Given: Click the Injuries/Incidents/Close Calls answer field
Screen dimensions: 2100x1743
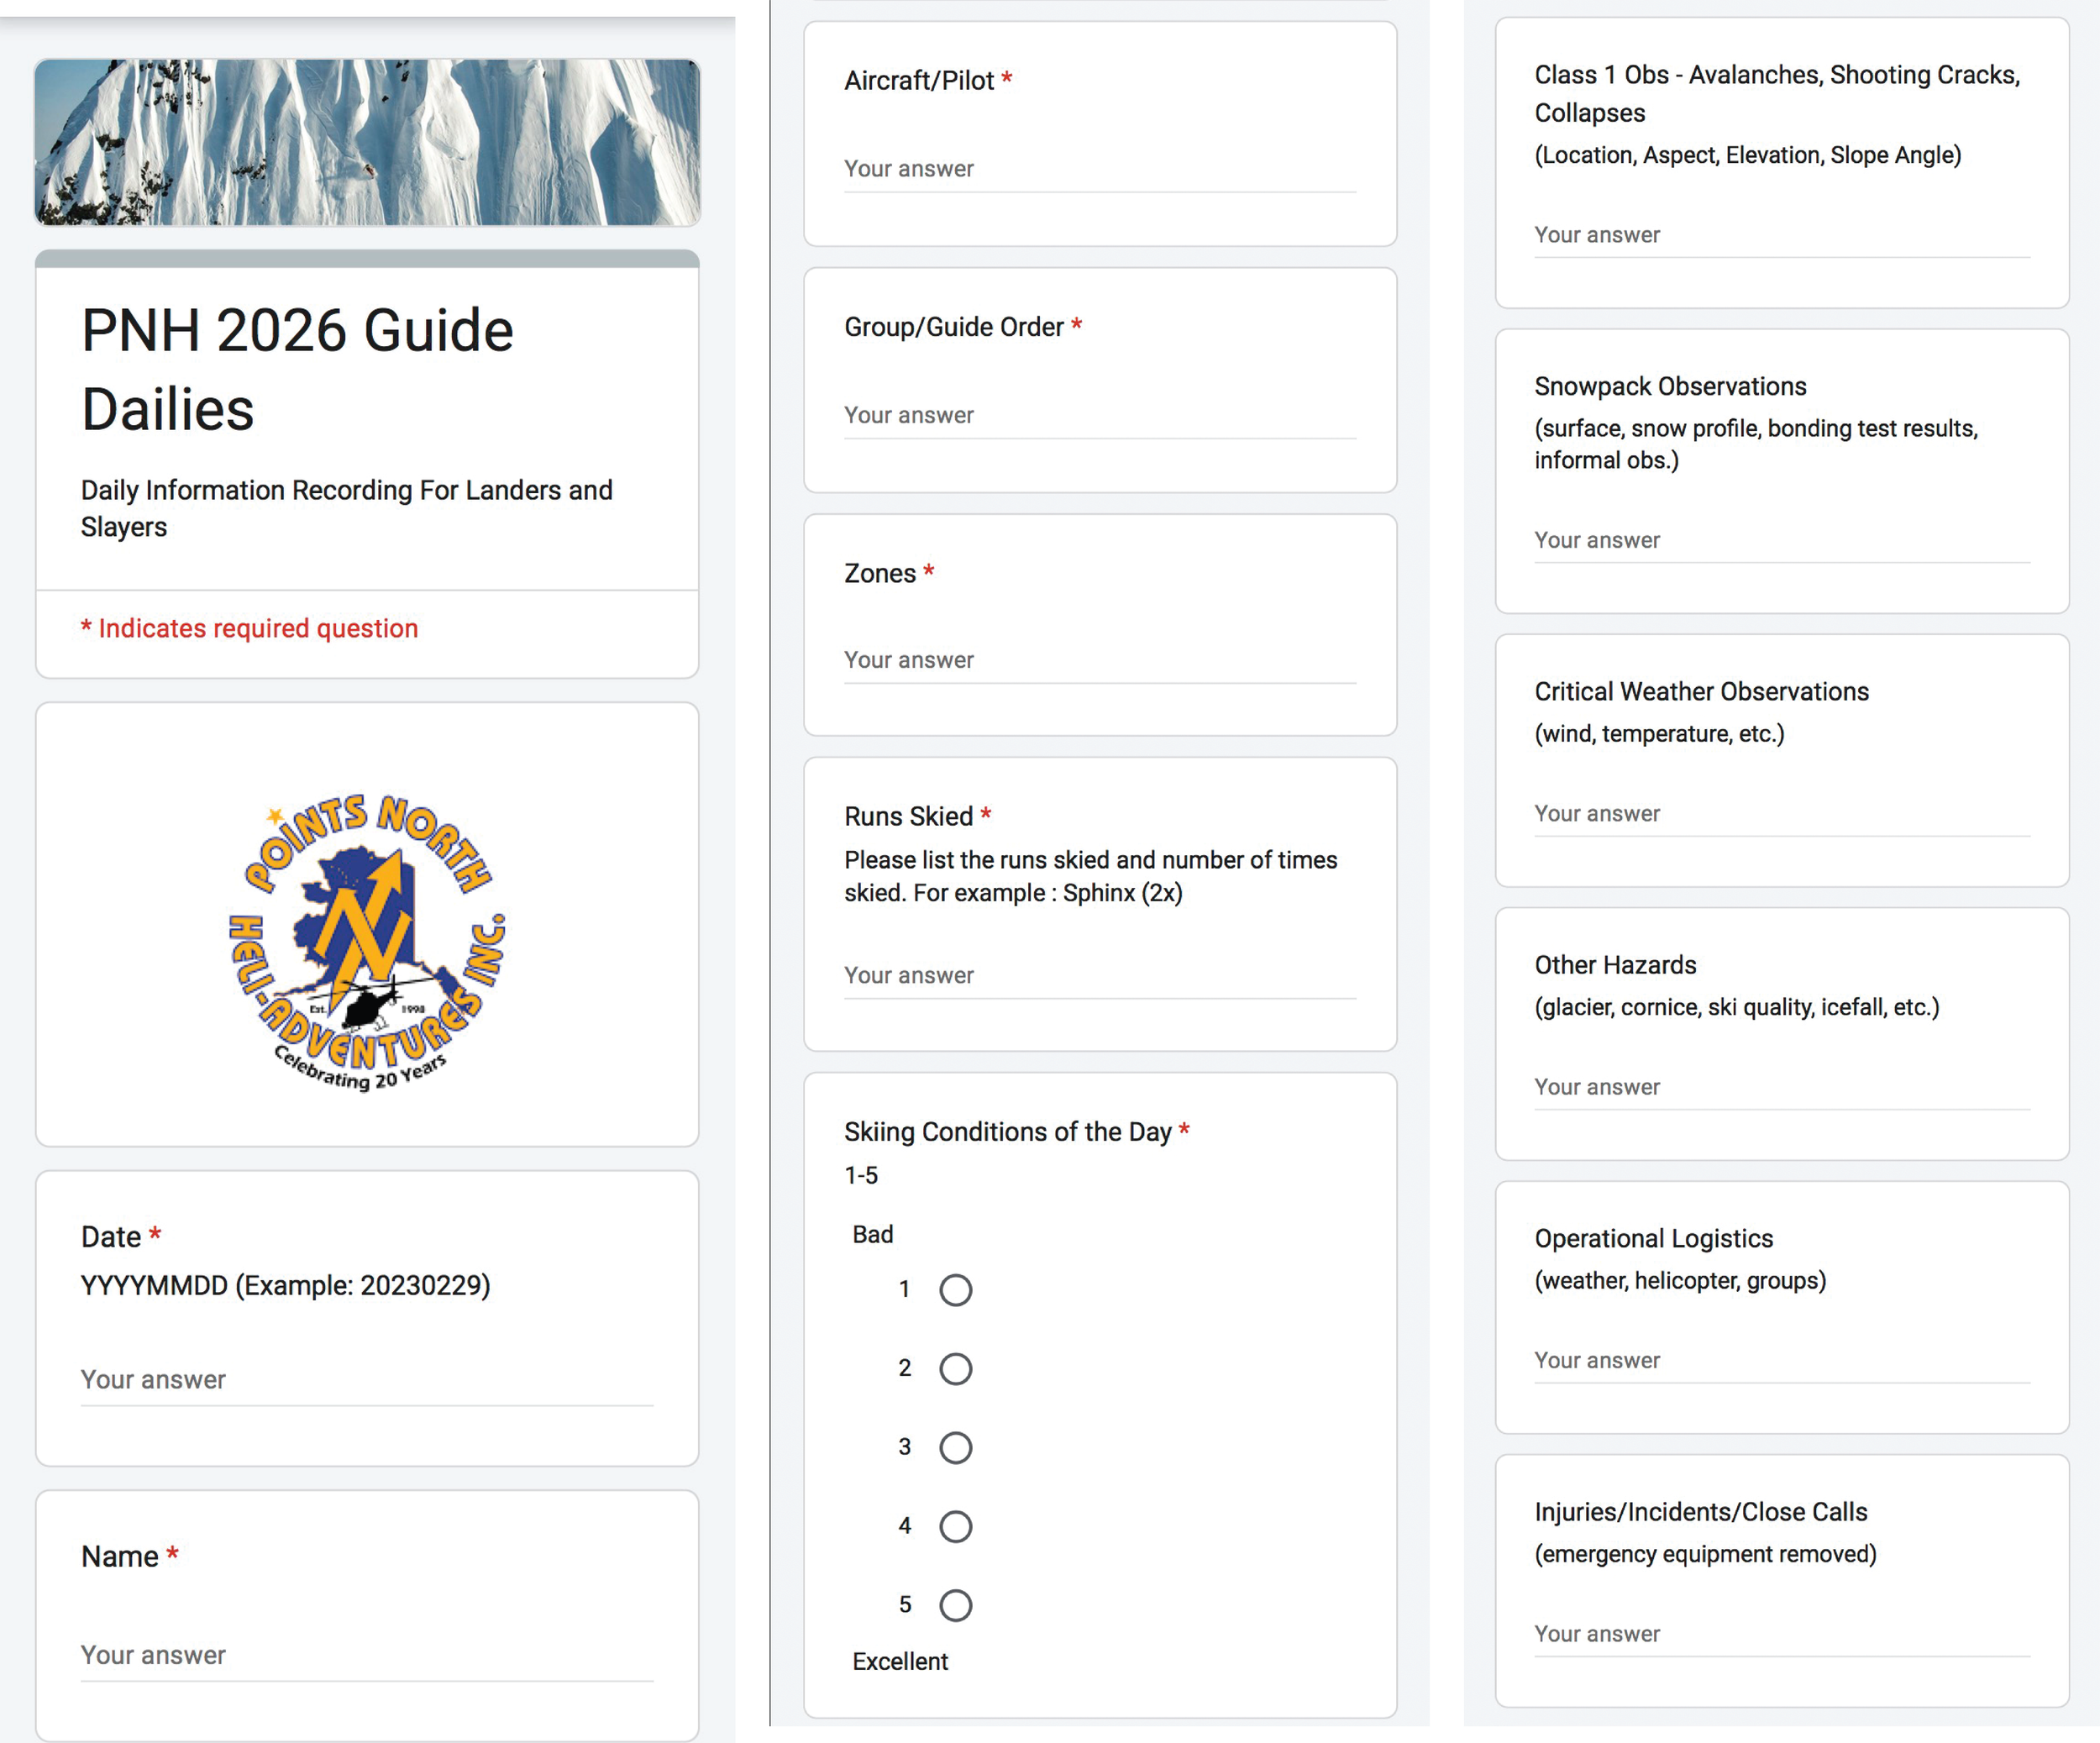Looking at the screenshot, I should tap(1781, 1634).
